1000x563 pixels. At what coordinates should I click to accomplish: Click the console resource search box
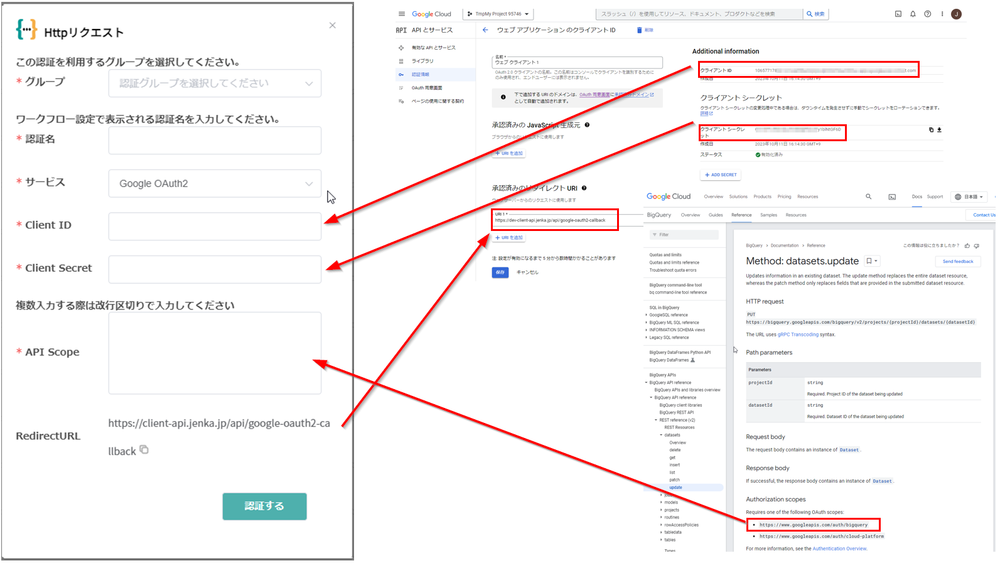(699, 14)
